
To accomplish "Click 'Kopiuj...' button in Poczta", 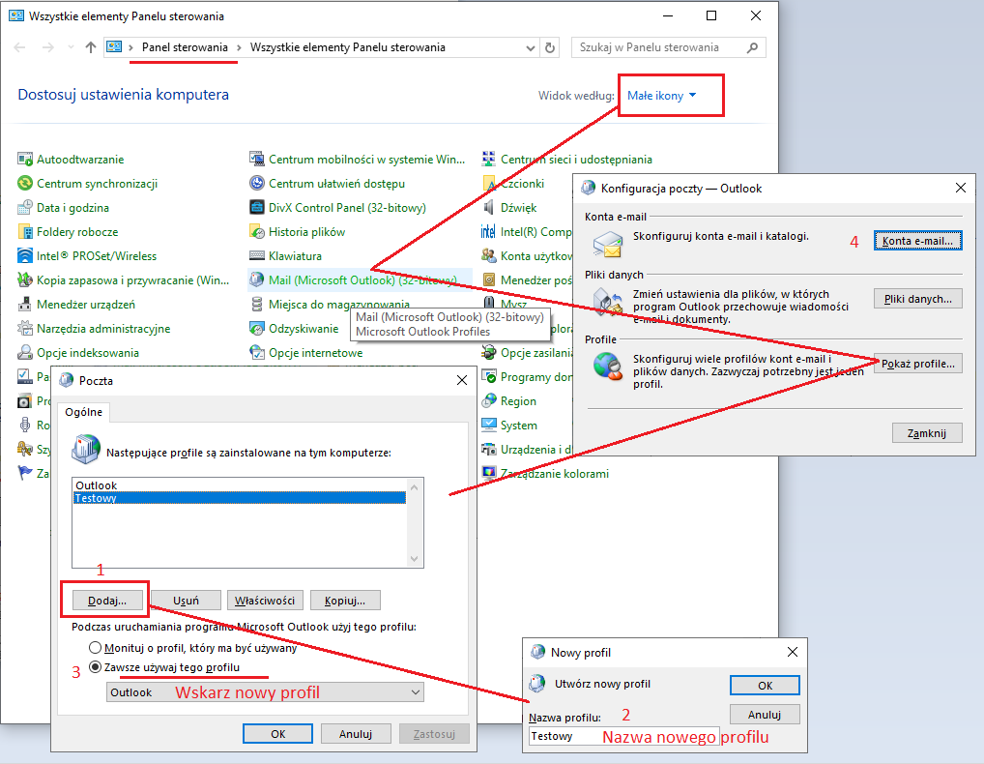I will point(344,601).
